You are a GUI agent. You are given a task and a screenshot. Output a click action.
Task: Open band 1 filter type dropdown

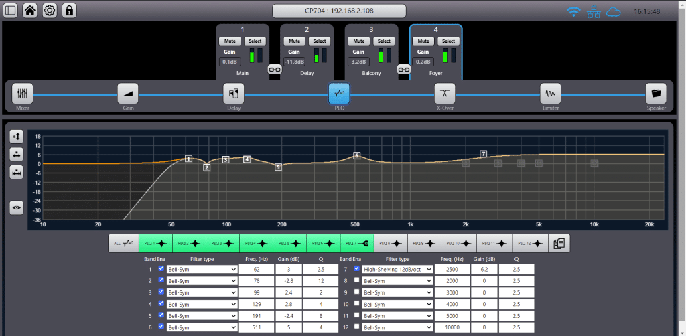[202, 270]
